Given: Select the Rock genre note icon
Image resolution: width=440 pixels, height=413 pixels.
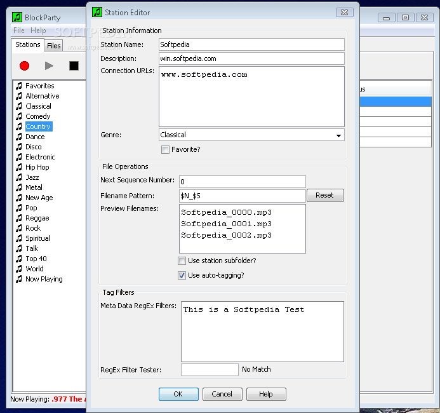Looking at the screenshot, I should pyautogui.click(x=19, y=228).
